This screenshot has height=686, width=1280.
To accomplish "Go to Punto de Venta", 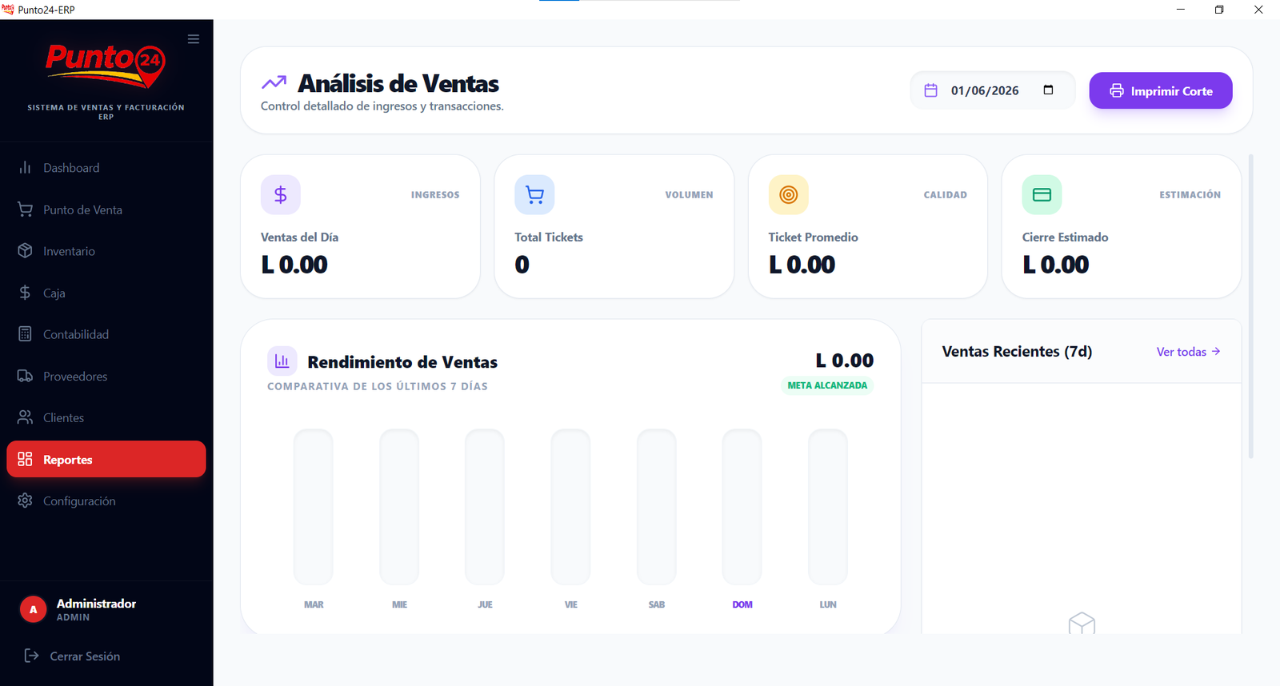I will (106, 209).
